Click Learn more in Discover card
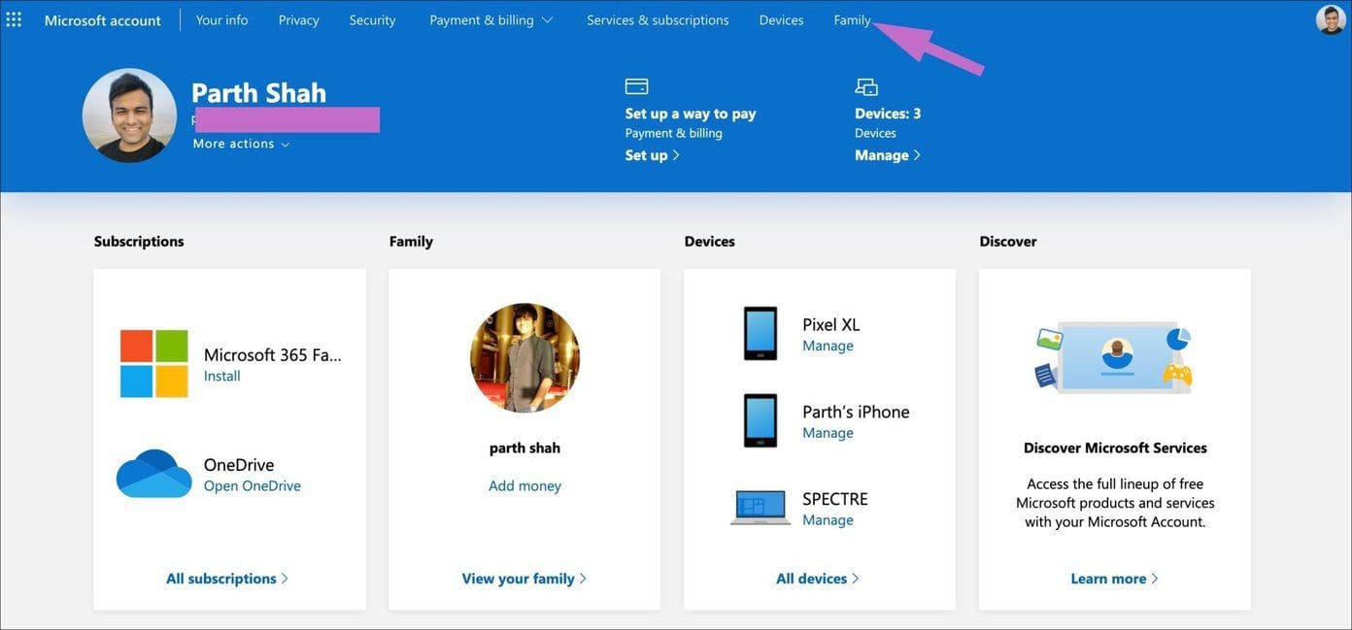 1115,579
